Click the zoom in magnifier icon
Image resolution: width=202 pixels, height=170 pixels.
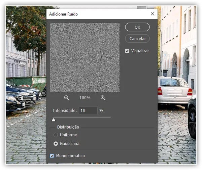103,98
